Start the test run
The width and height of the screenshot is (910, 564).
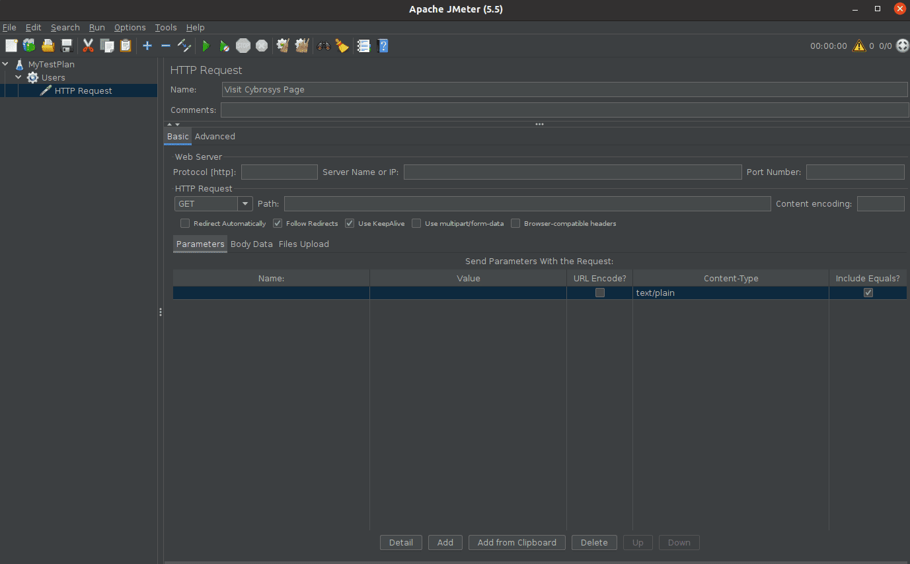point(206,46)
